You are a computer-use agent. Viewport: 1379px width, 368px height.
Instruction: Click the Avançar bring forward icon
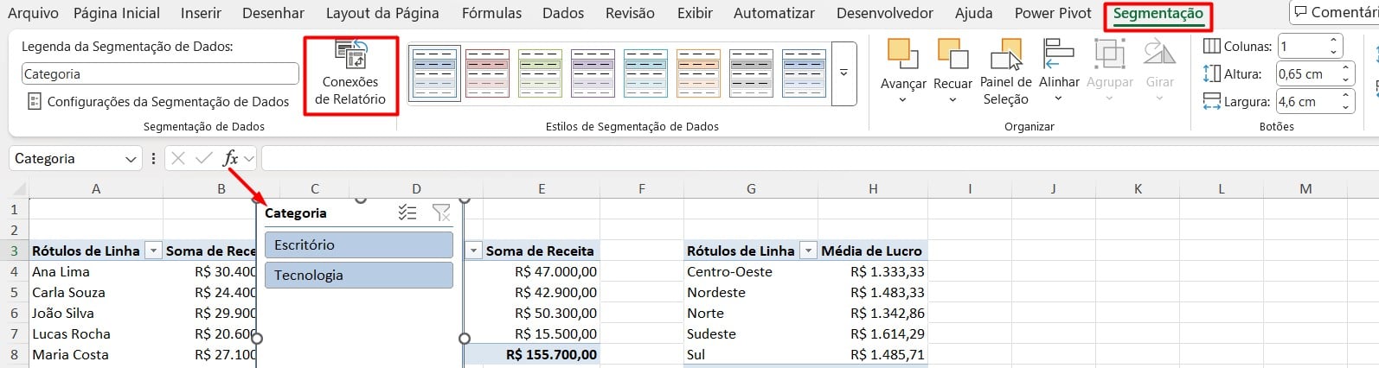902,55
